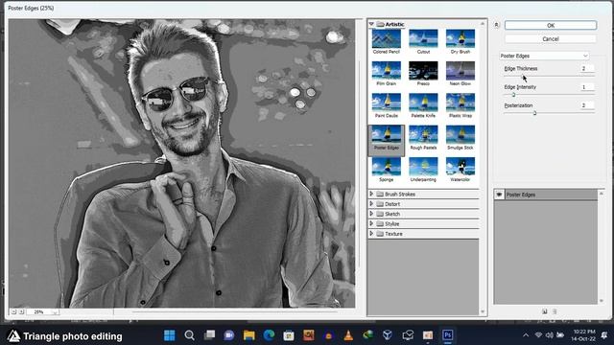This screenshot has width=614, height=345.
Task: Open the Windows Start menu
Action: [x=170, y=335]
